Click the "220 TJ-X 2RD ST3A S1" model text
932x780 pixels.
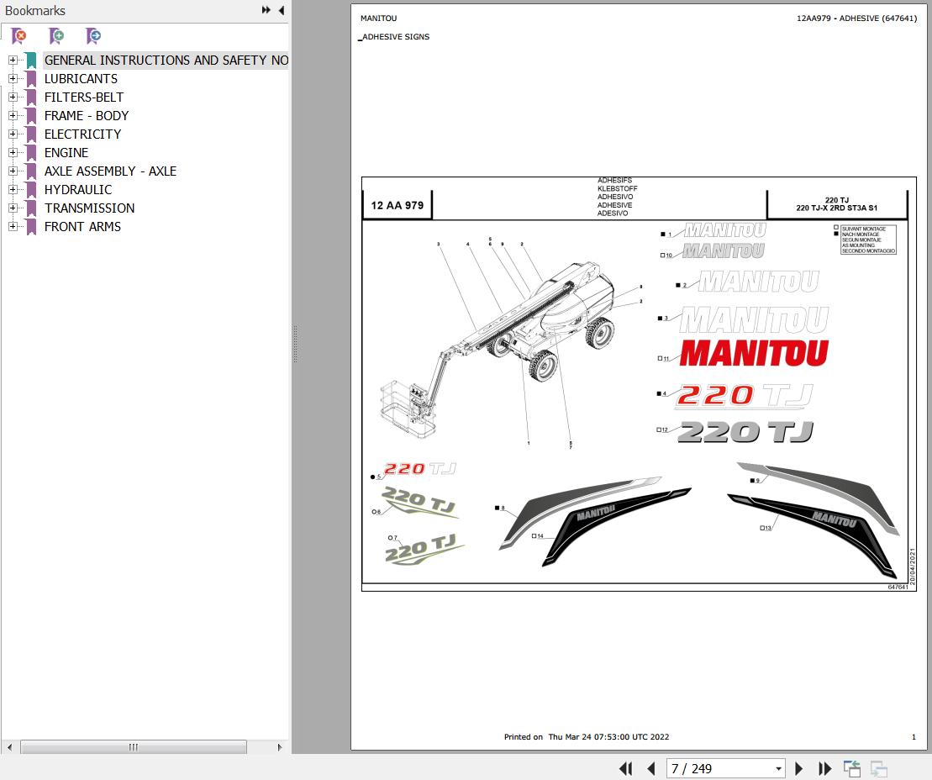tap(836, 208)
